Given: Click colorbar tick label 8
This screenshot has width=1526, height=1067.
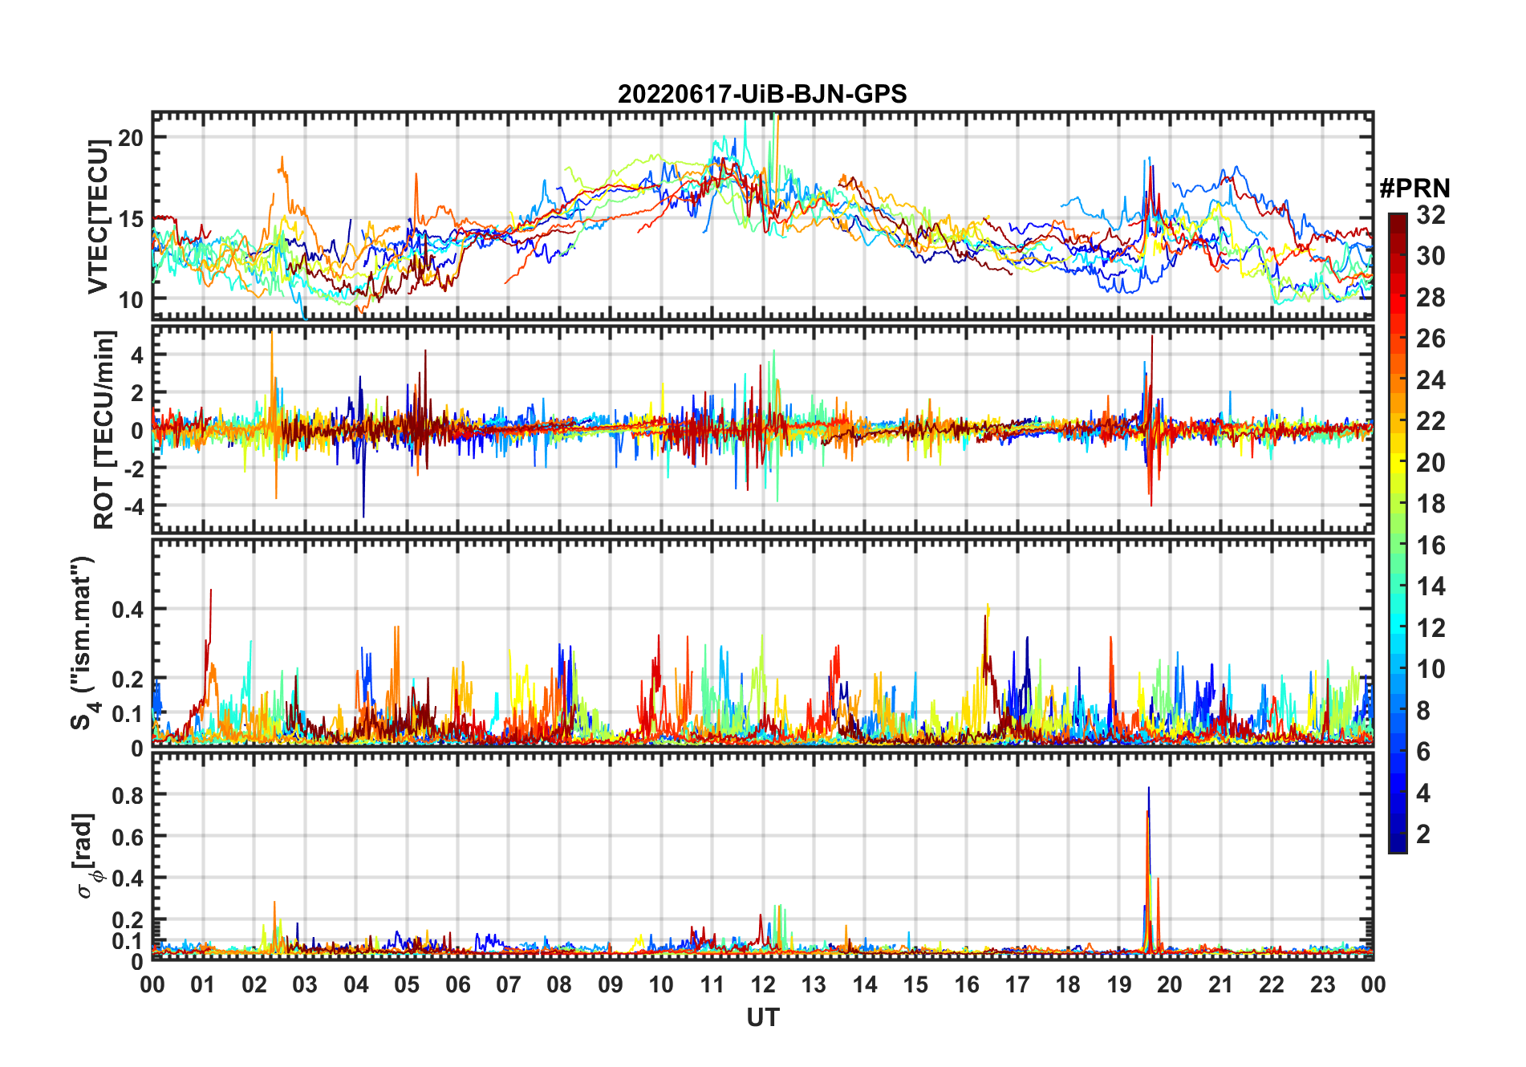Looking at the screenshot, I should [1423, 711].
